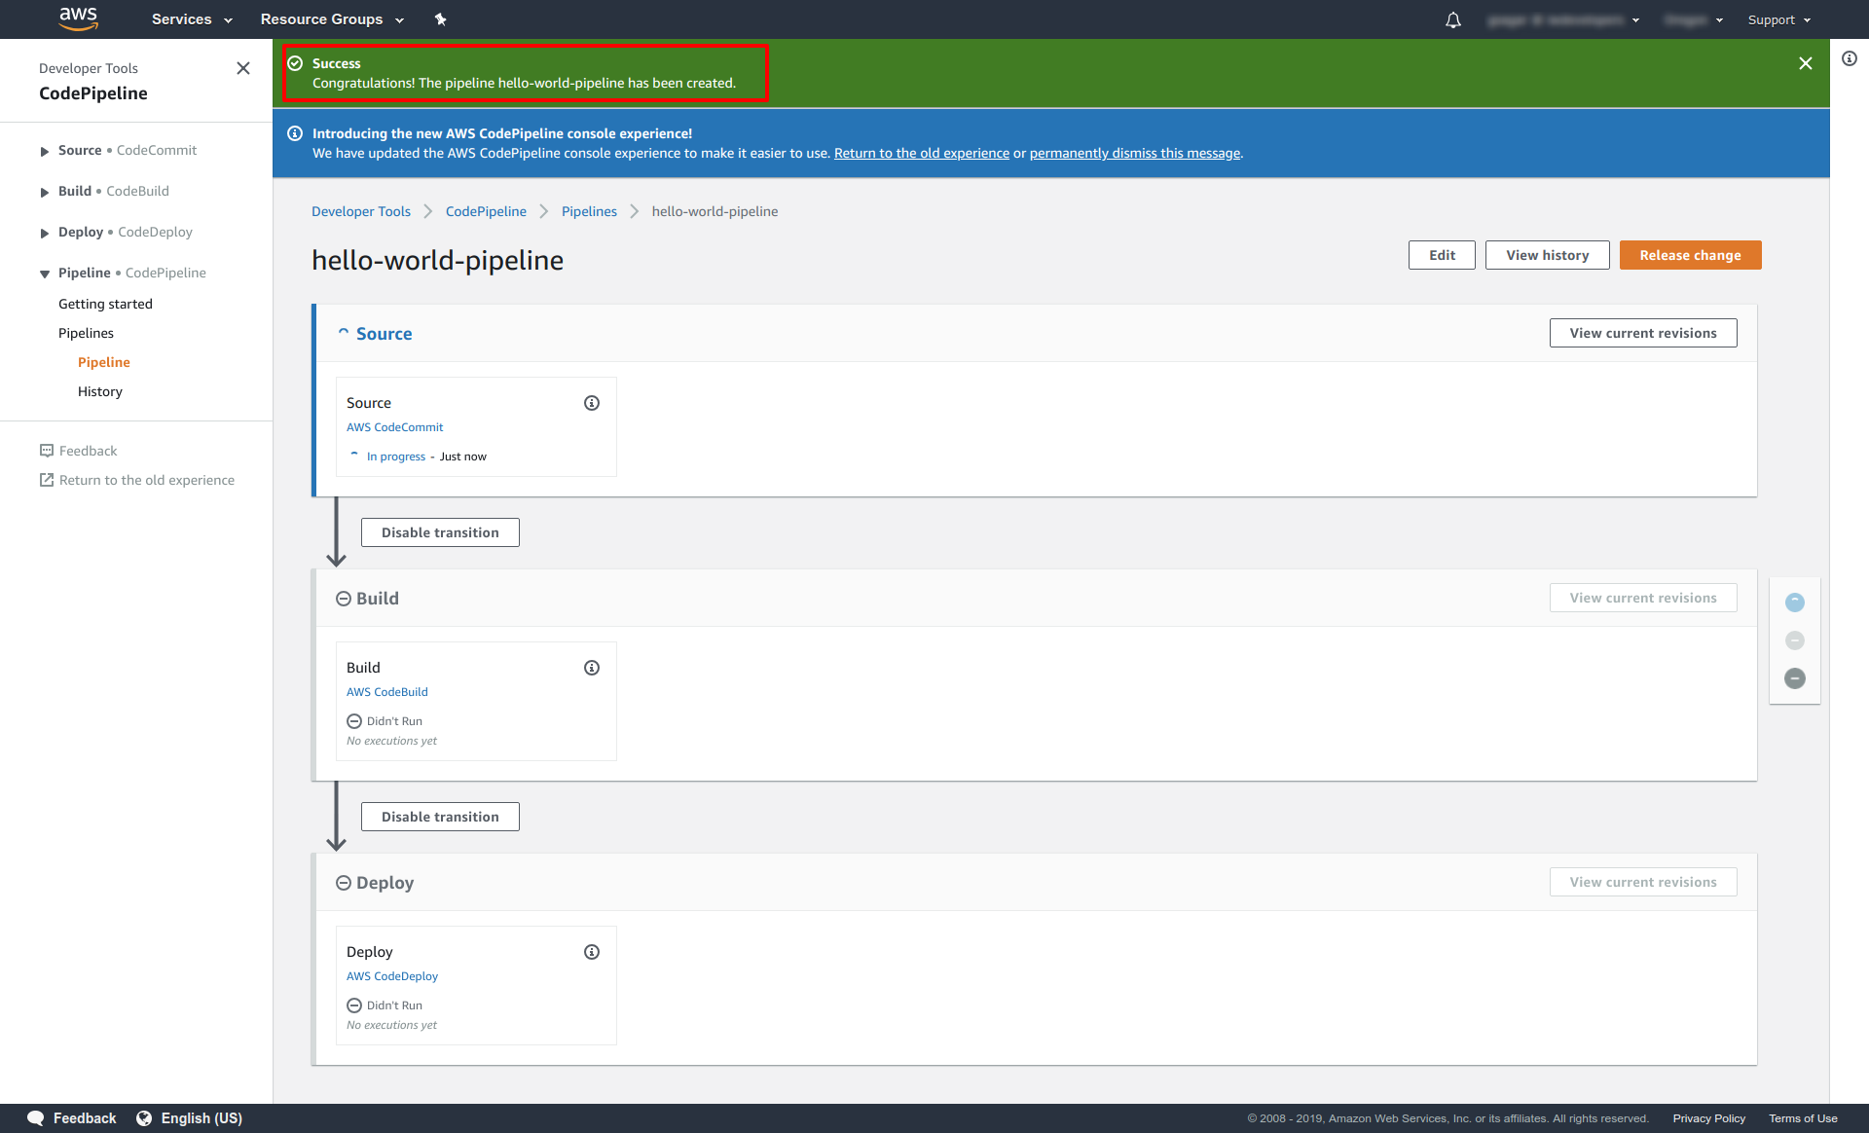Open the blurred account name dropdown
Image resolution: width=1869 pixels, height=1133 pixels.
coord(1563,19)
